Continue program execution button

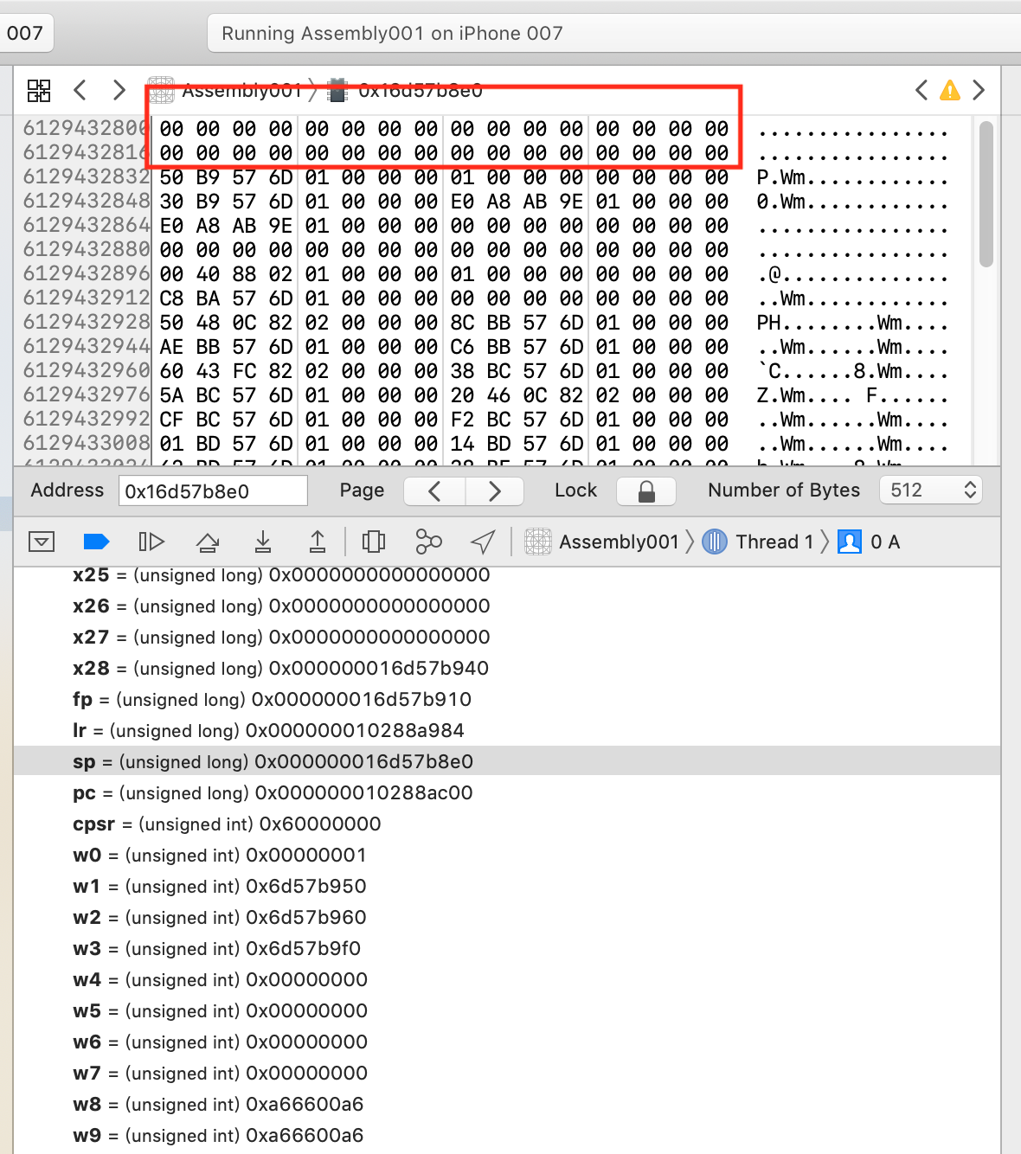tap(151, 542)
